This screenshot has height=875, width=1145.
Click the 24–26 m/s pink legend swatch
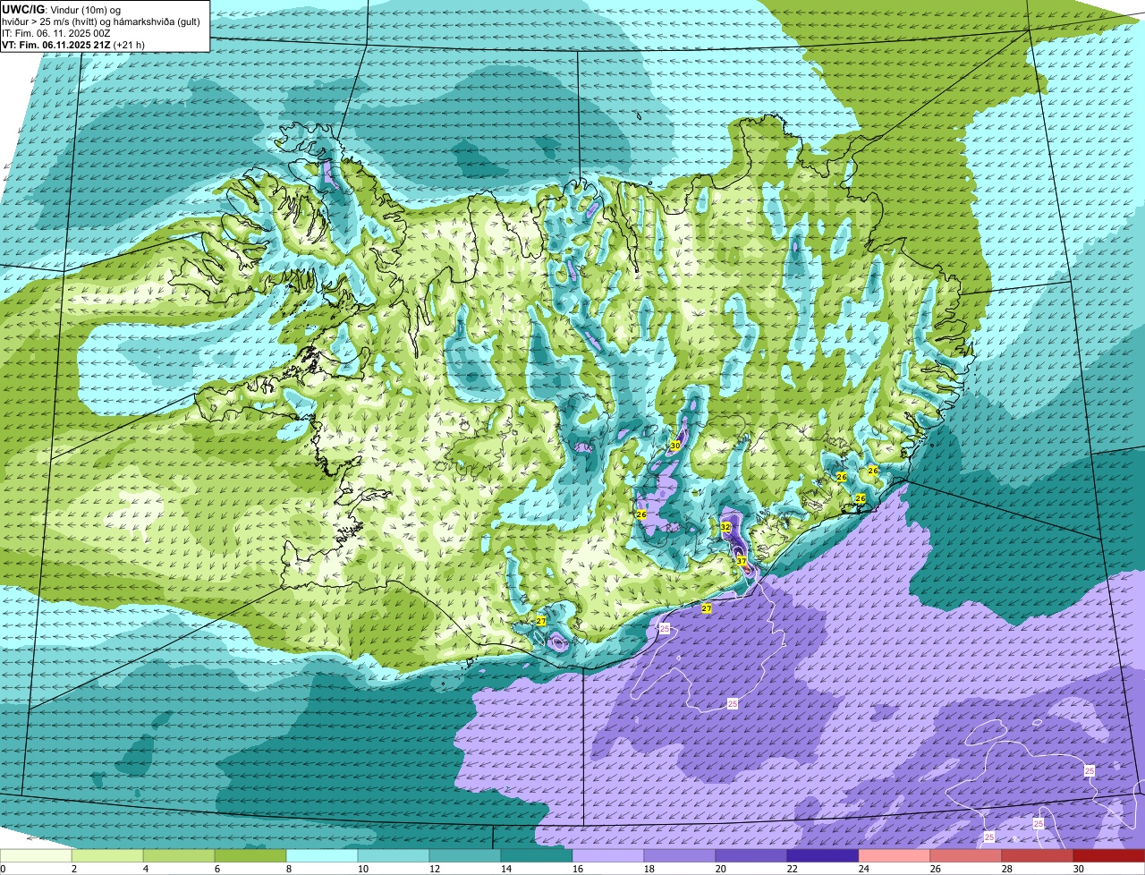click(x=895, y=855)
